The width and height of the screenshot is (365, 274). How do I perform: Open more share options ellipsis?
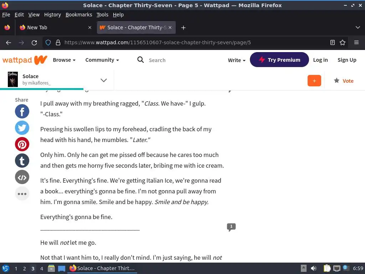(x=22, y=194)
